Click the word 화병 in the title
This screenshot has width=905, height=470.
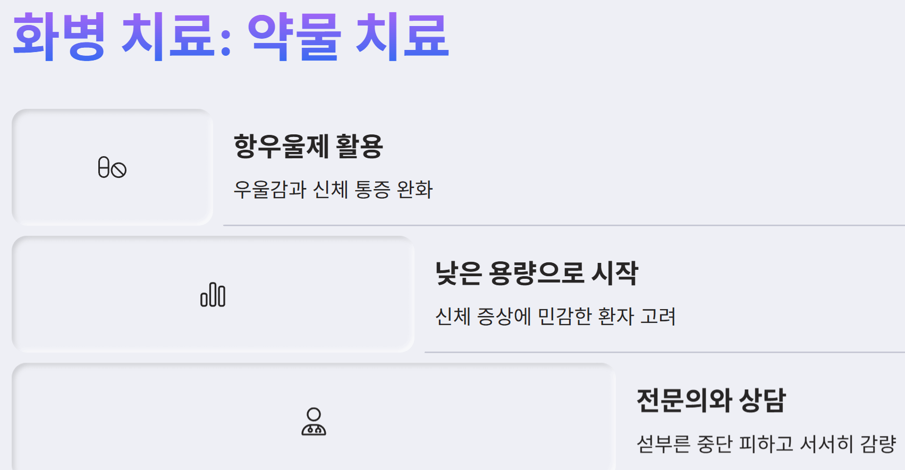point(59,36)
